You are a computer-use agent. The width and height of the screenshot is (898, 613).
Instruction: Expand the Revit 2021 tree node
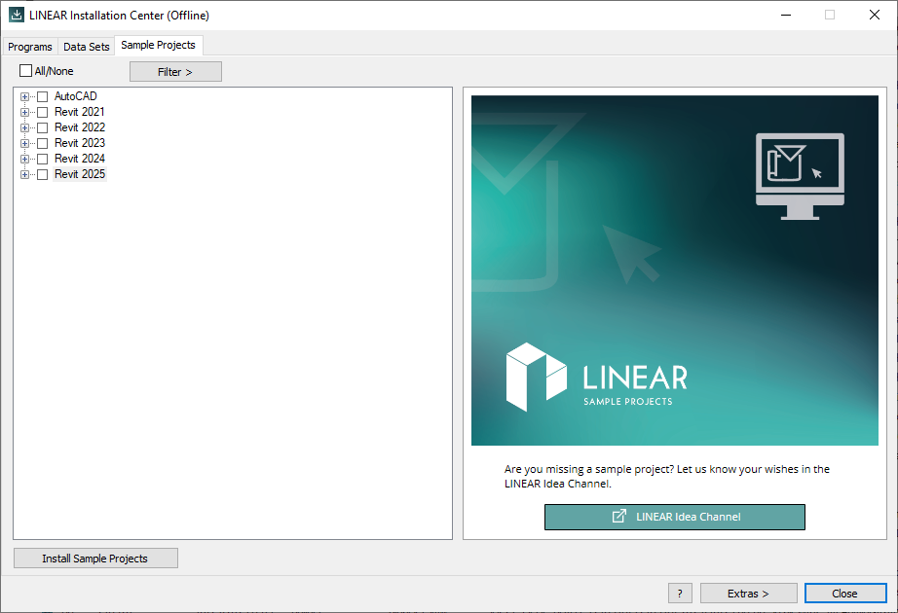pyautogui.click(x=24, y=112)
